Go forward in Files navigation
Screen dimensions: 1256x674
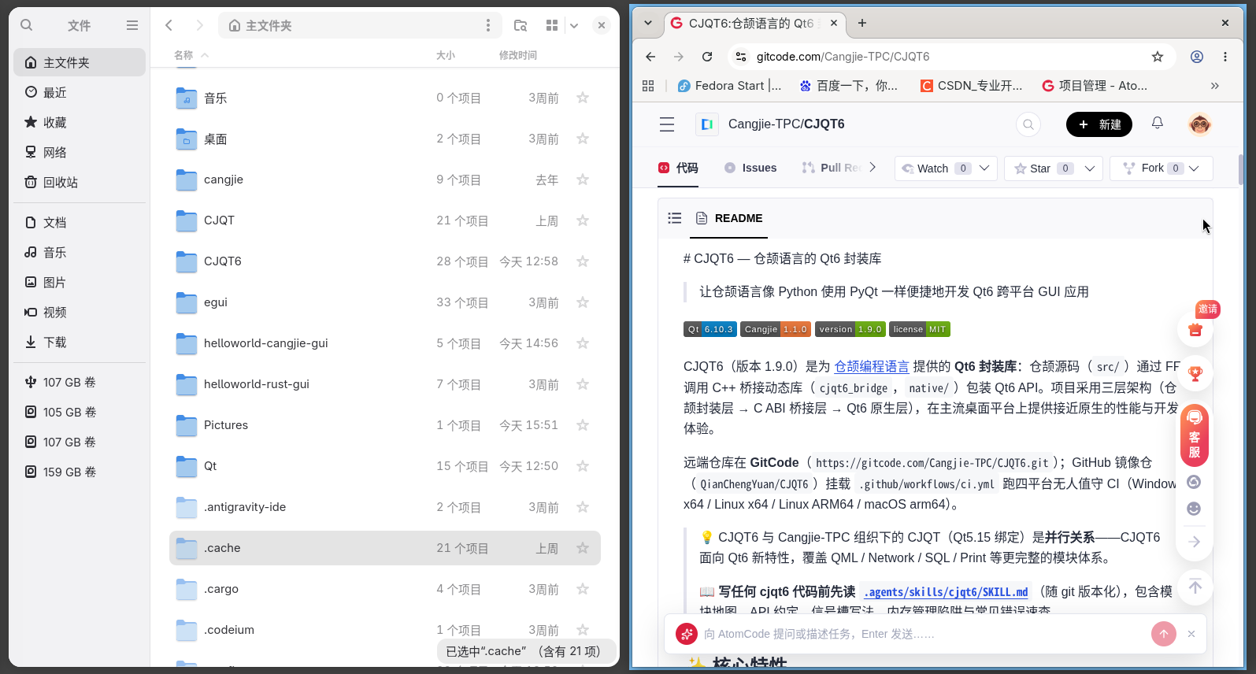[199, 25]
